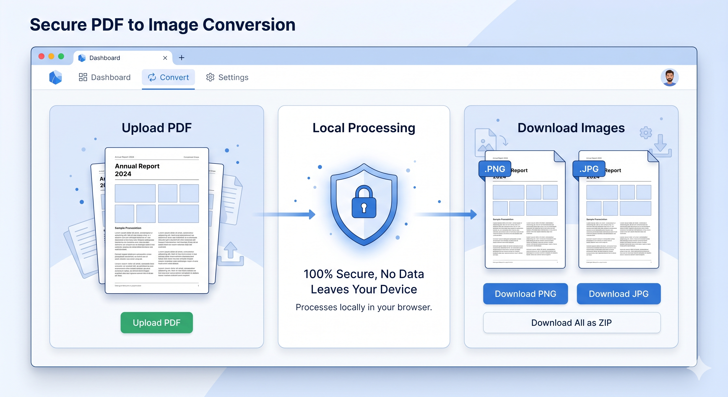The height and width of the screenshot is (397, 728).
Task: Click the green window maximize dot
Action: [61, 56]
